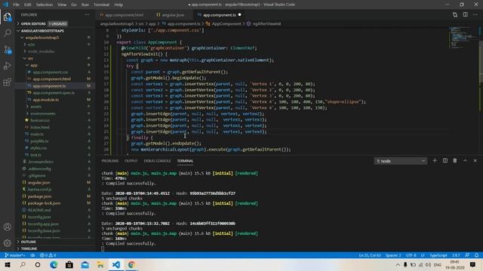Click TypeScript language mode in status bar

pyautogui.click(x=438, y=255)
